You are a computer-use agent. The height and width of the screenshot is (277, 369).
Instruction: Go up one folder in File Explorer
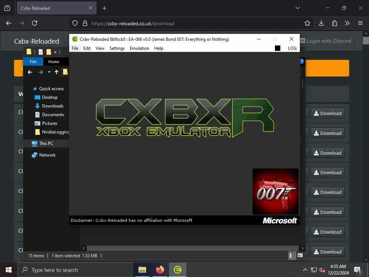point(57,72)
